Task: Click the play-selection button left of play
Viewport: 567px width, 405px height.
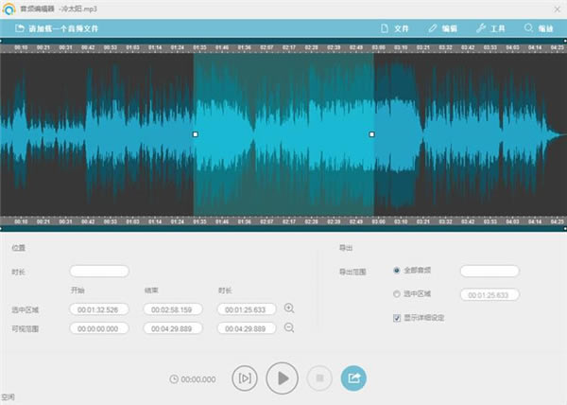Action: point(245,379)
